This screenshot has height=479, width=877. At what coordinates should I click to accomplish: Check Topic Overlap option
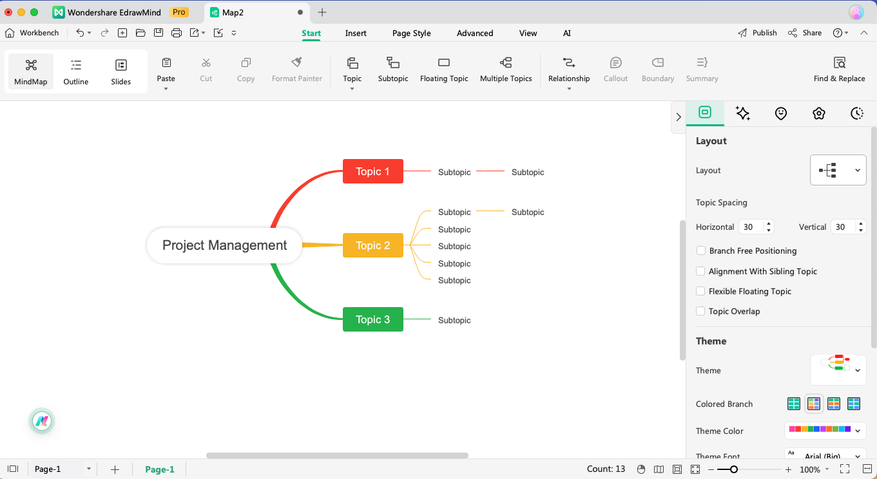click(700, 311)
